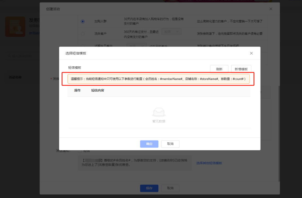Select the 加购人群 radio option
Viewport: 302px width, 198px height.
tap(83, 21)
